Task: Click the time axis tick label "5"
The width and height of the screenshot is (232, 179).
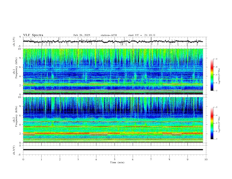Action: [115, 159]
